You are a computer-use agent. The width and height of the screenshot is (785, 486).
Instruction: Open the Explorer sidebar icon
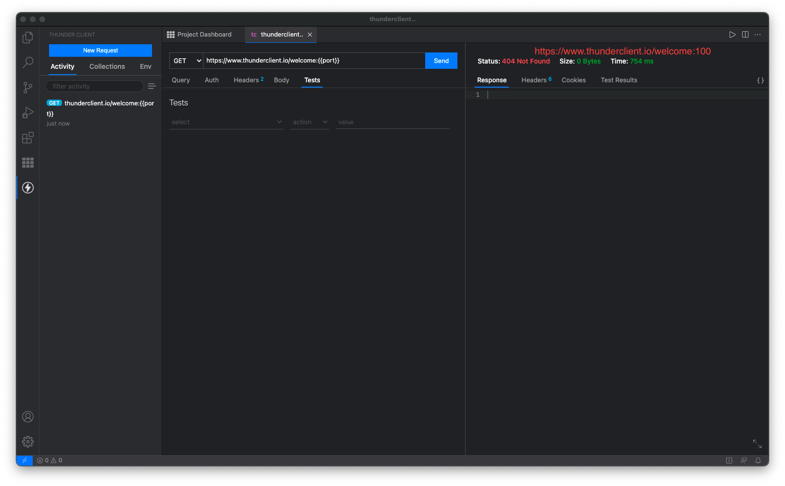[x=27, y=37]
